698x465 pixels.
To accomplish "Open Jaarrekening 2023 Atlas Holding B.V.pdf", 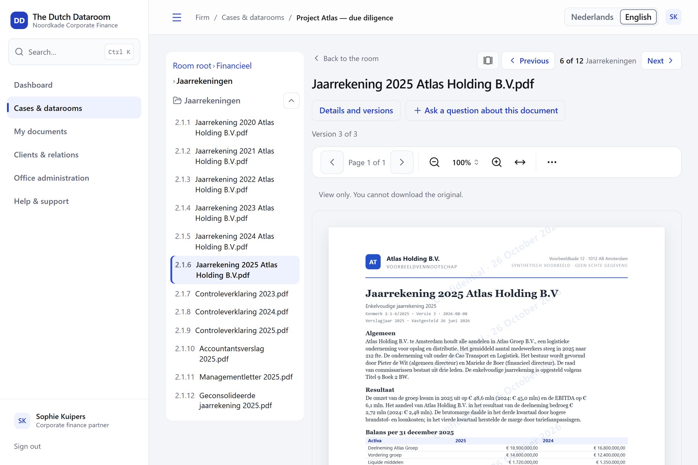I will pyautogui.click(x=235, y=213).
